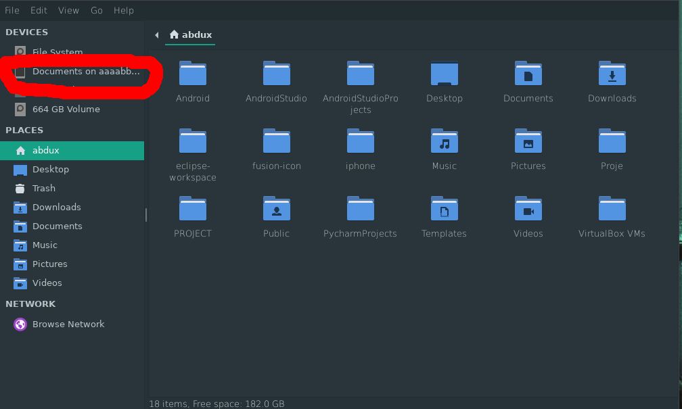Click the abdux home path button
The width and height of the screenshot is (682, 409).
tap(191, 34)
